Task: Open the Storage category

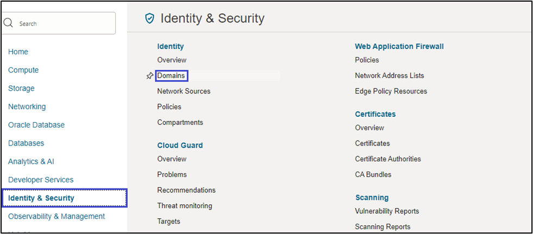Action: tap(21, 88)
